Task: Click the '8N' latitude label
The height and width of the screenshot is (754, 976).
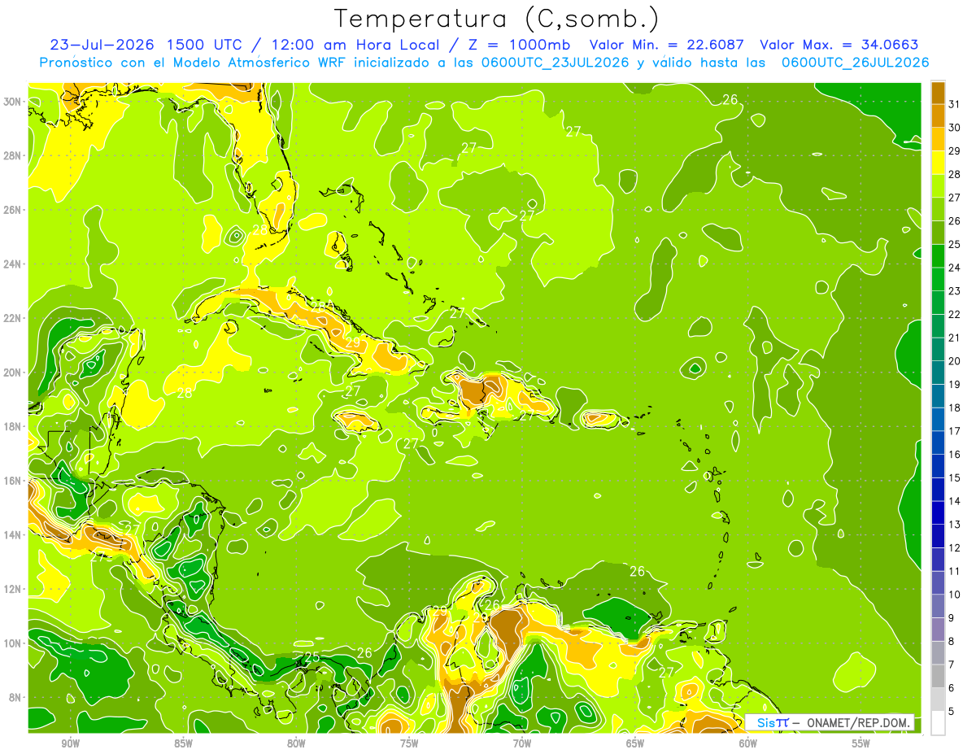Action: (16, 697)
